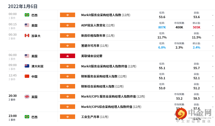The width and height of the screenshot is (215, 126).
Task: Click orange 中 badge for 工业生产月率
Action: pyautogui.click(x=68, y=117)
